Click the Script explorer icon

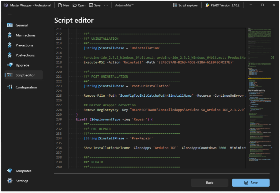pos(175,5)
